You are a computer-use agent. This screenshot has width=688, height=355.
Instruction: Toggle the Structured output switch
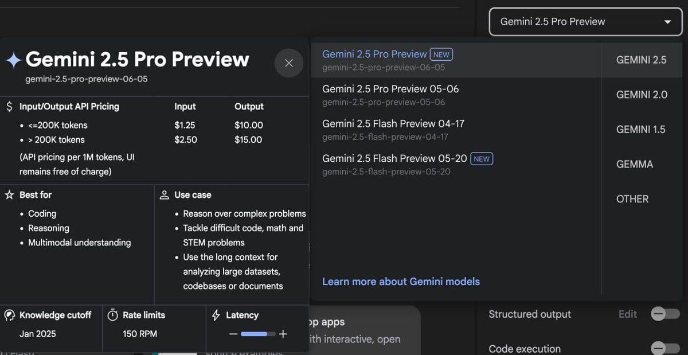[x=666, y=314]
